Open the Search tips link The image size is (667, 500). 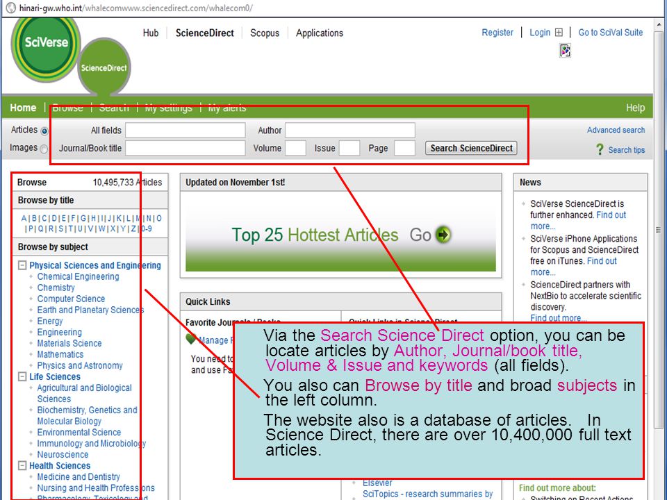point(626,150)
